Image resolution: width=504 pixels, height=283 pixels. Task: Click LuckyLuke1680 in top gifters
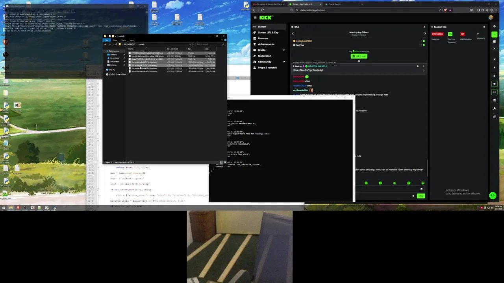pyautogui.click(x=304, y=41)
